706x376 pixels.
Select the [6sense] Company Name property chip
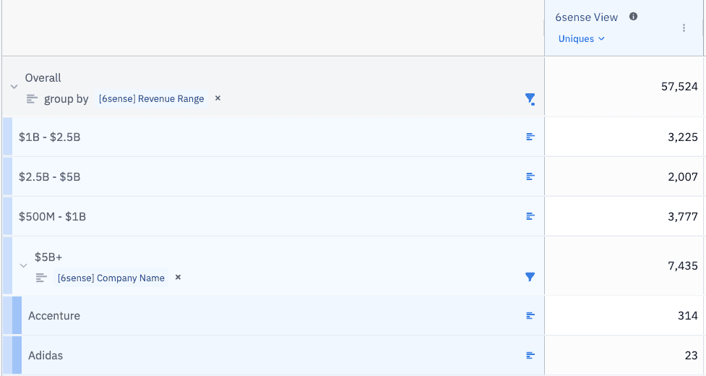point(111,278)
